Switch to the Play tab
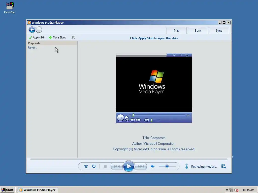The image size is (258, 193). (177, 31)
